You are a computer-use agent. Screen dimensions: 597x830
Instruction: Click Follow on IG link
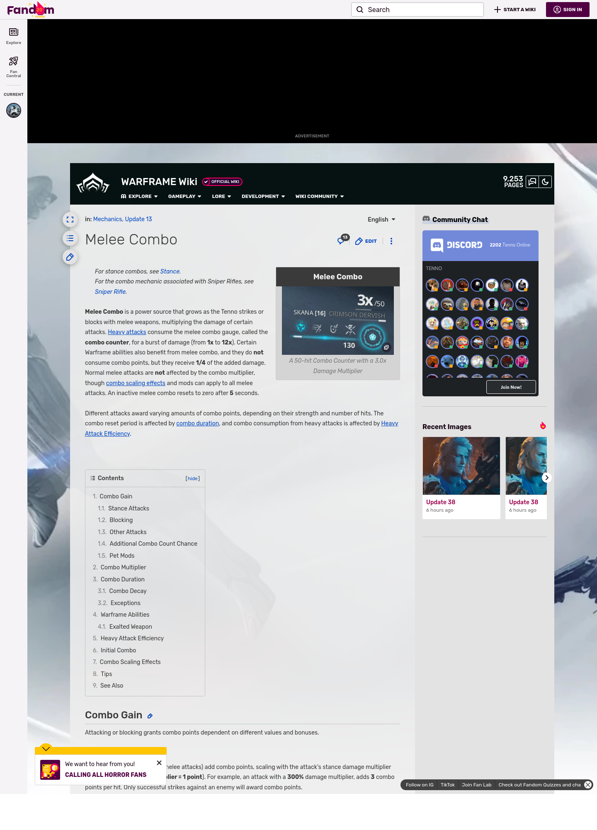tap(420, 785)
